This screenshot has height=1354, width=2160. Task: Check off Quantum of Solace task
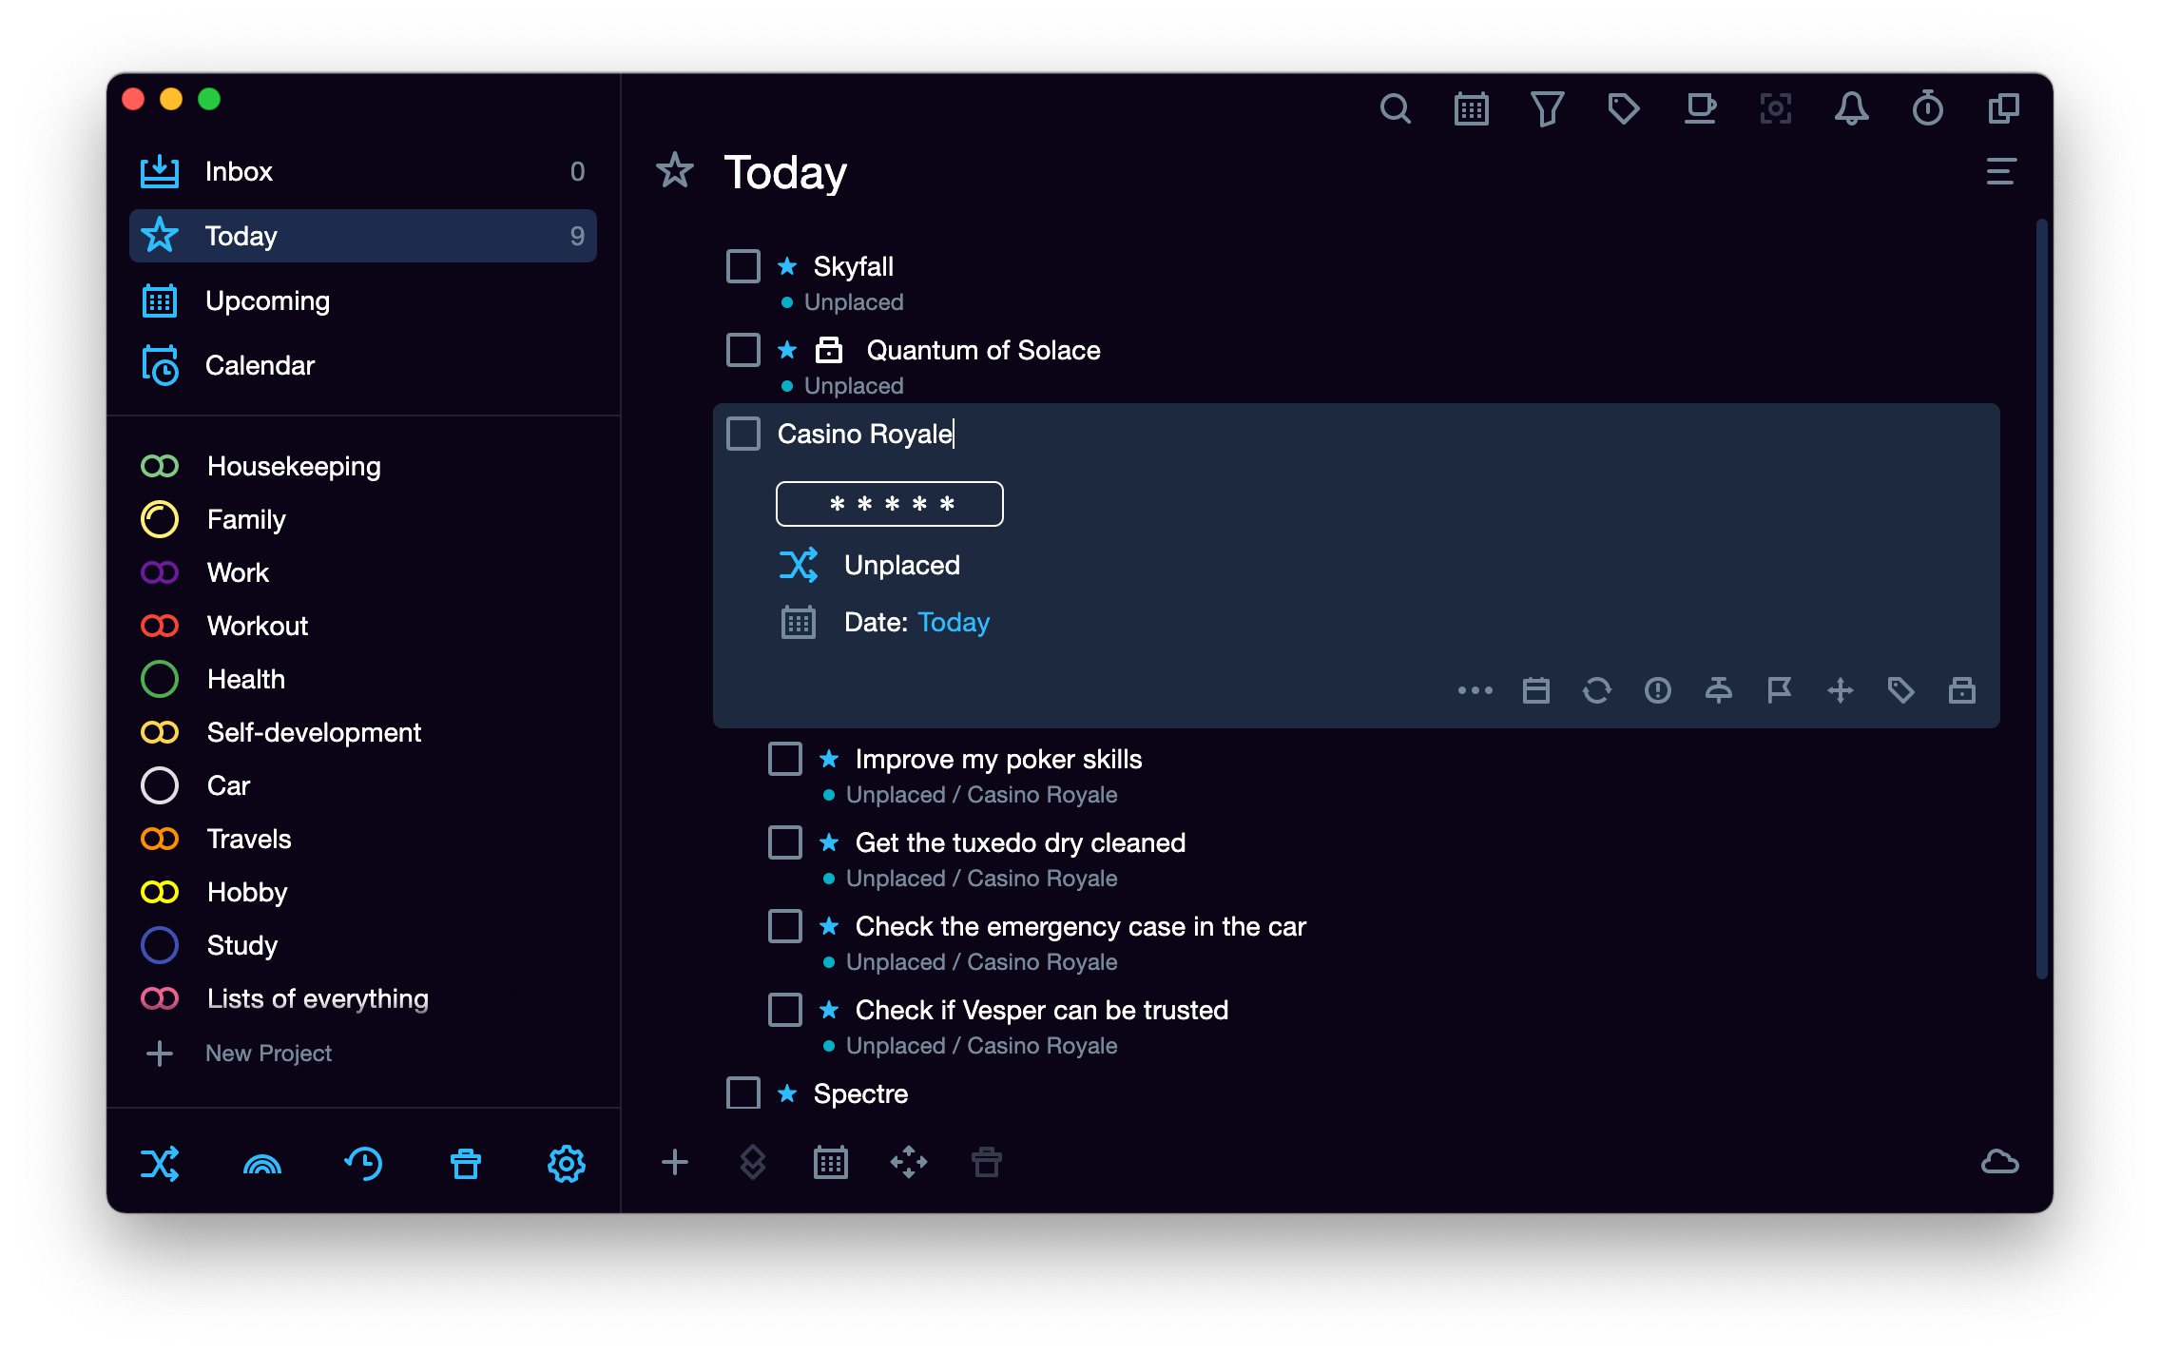coord(743,350)
